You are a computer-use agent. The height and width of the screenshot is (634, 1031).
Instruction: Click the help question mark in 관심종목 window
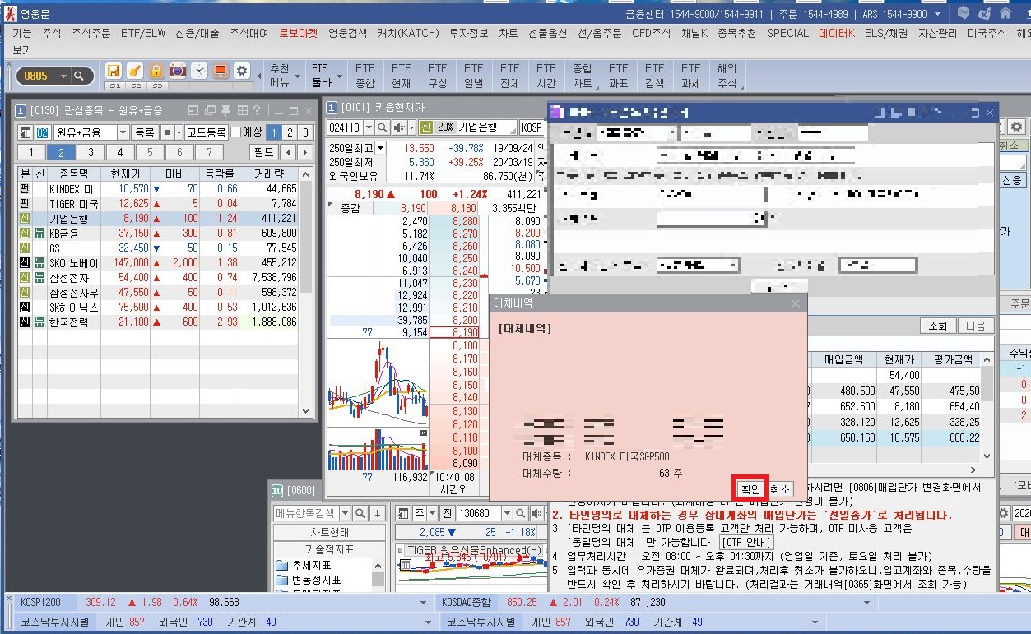[x=257, y=110]
